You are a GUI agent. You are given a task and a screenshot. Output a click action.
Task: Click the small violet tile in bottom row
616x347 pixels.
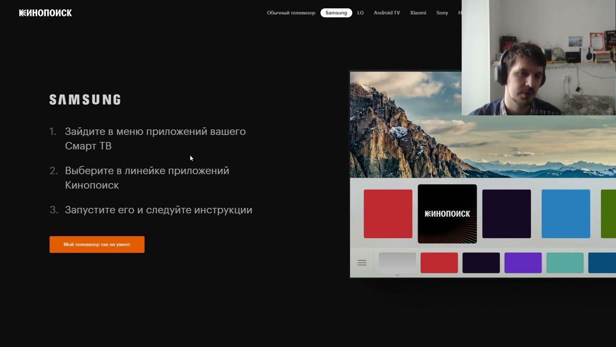(523, 263)
